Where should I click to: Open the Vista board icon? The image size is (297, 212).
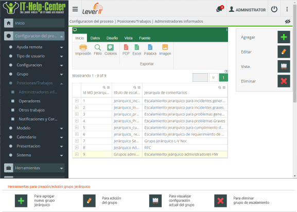[284, 66]
